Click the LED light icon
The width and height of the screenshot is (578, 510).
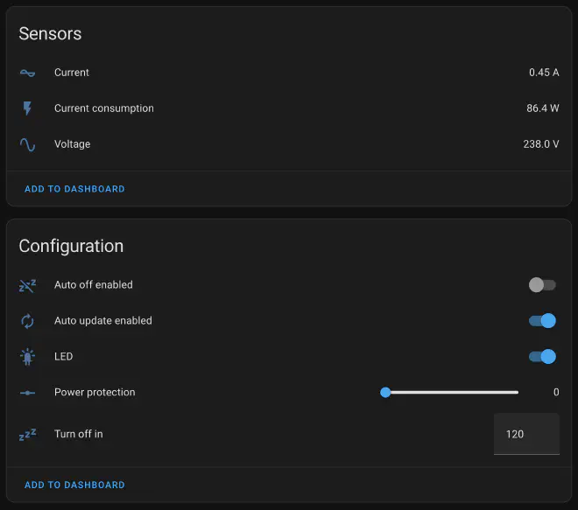pos(27,357)
